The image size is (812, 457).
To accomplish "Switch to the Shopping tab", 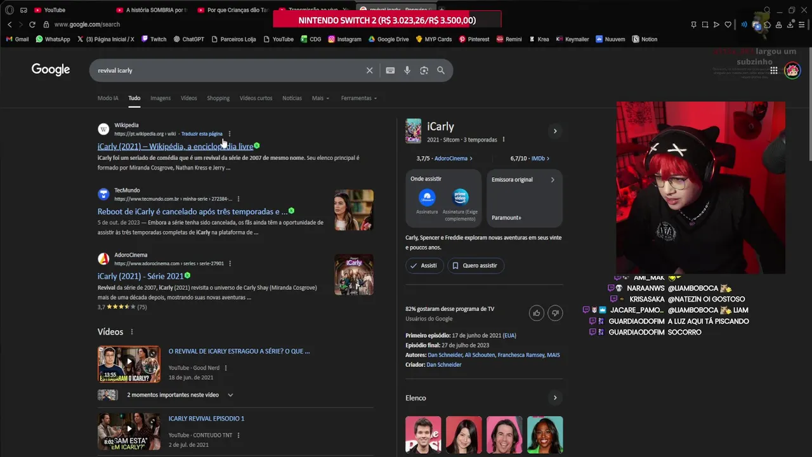I will (218, 98).
